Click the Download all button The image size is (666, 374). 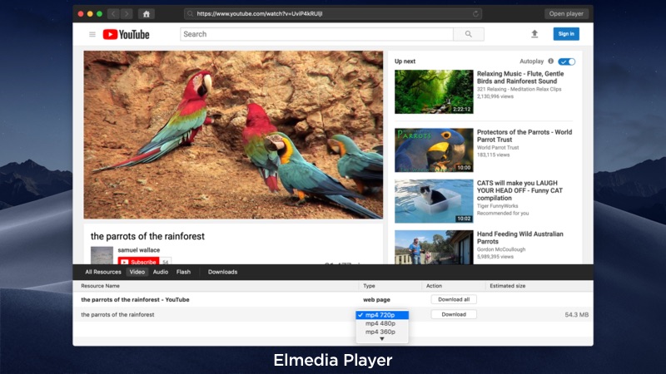[454, 299]
